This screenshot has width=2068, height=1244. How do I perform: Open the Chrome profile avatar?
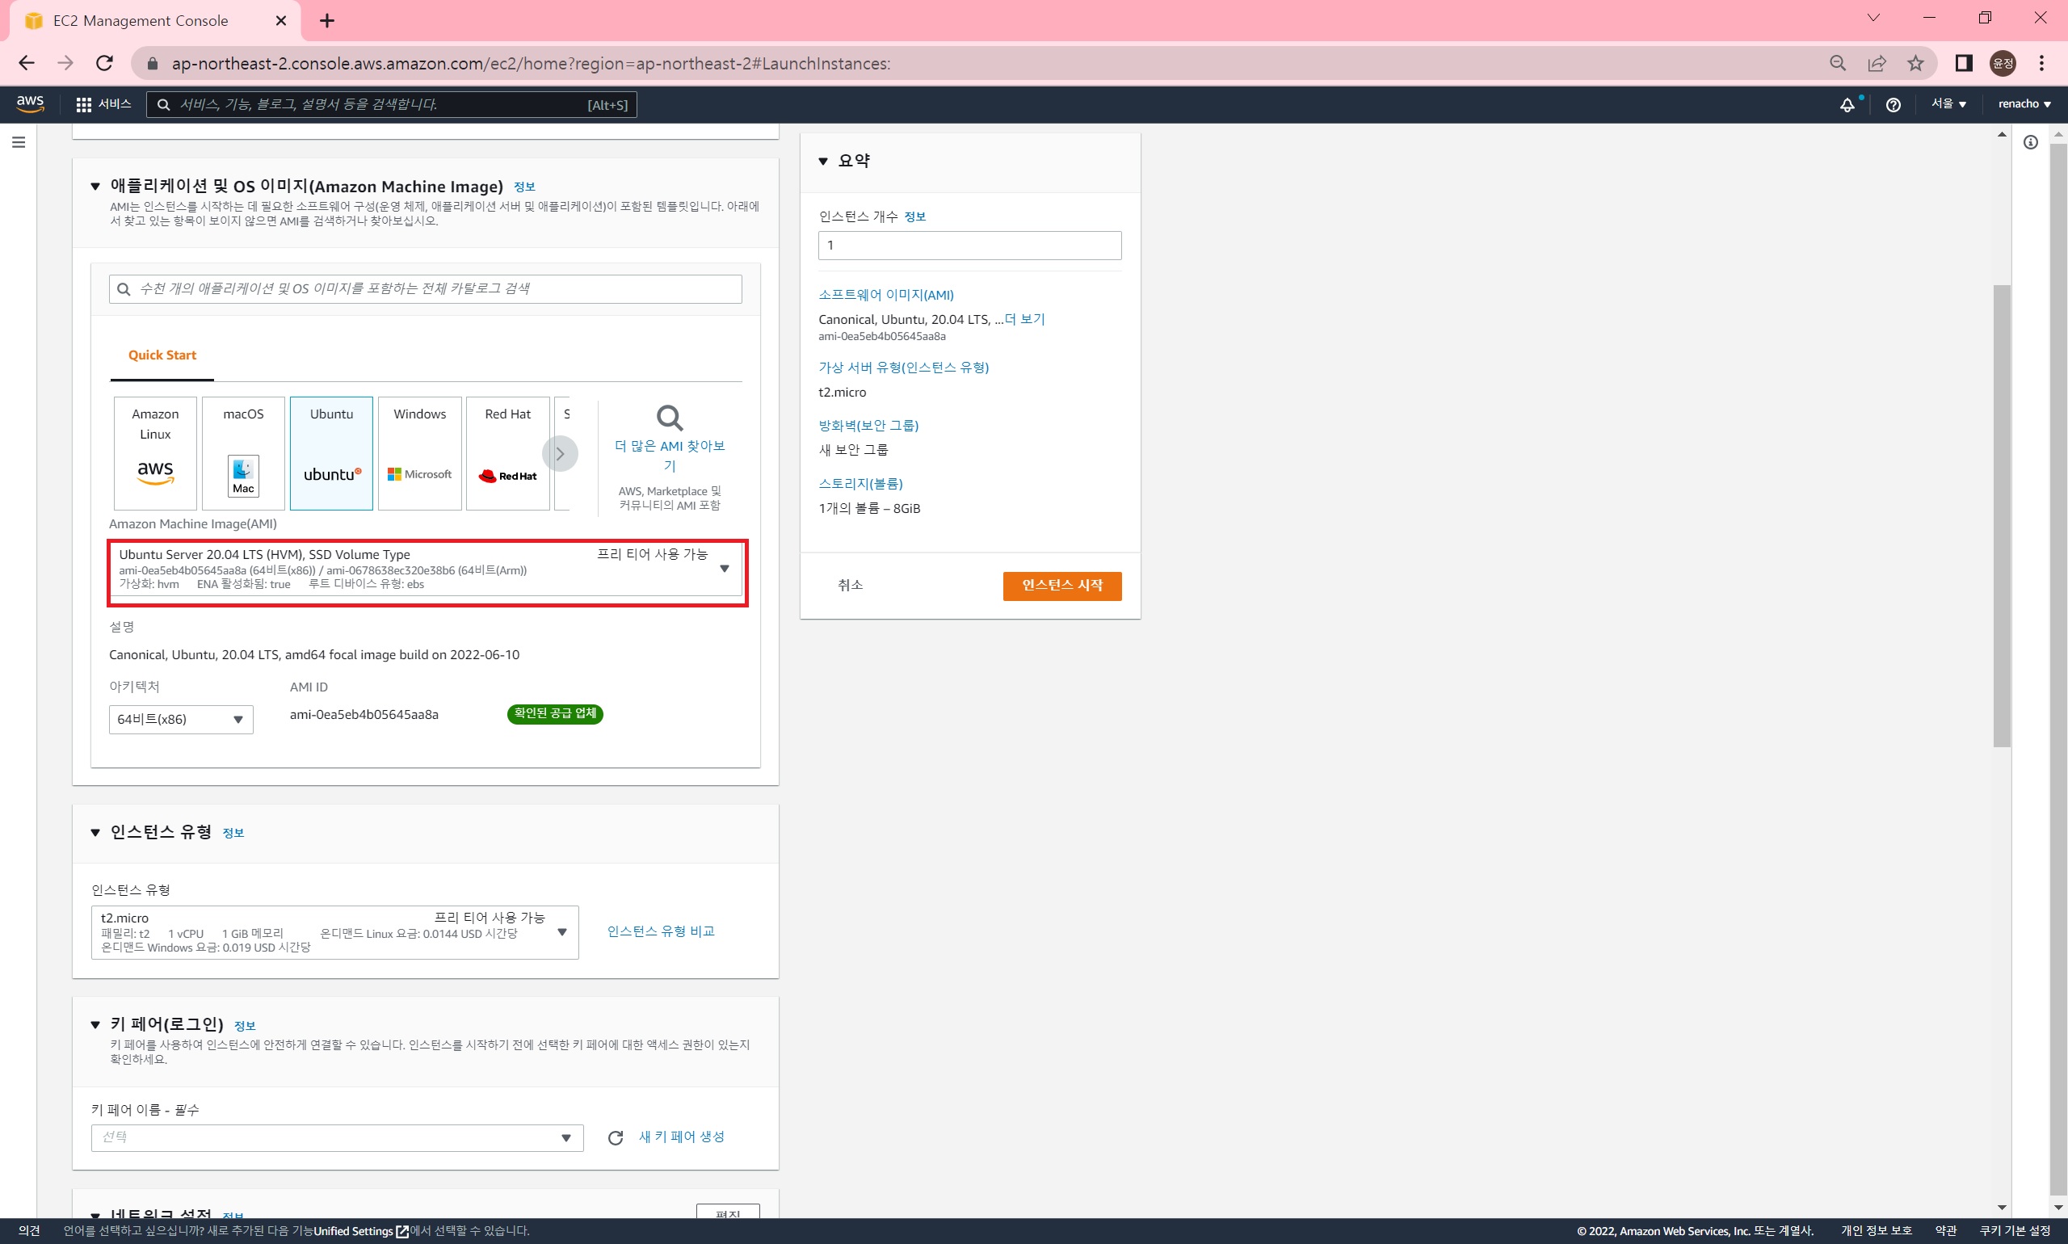[2003, 63]
